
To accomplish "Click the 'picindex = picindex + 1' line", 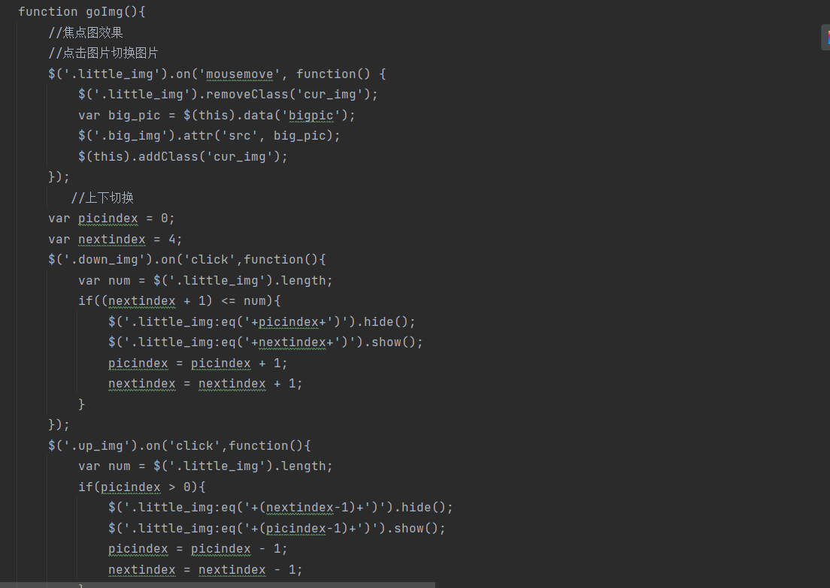I will click(198, 363).
